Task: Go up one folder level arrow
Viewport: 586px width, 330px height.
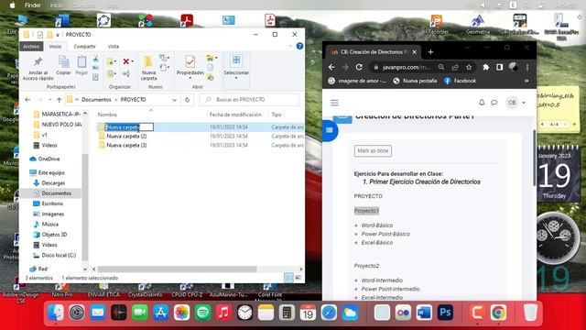Action: pyautogui.click(x=59, y=100)
